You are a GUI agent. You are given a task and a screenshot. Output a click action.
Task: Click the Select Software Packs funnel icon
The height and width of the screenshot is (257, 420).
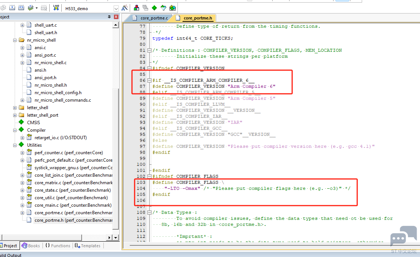tap(164, 8)
